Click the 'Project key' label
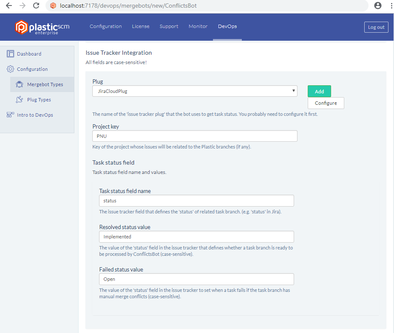Viewport: 394px width, 333px height. [x=105, y=126]
